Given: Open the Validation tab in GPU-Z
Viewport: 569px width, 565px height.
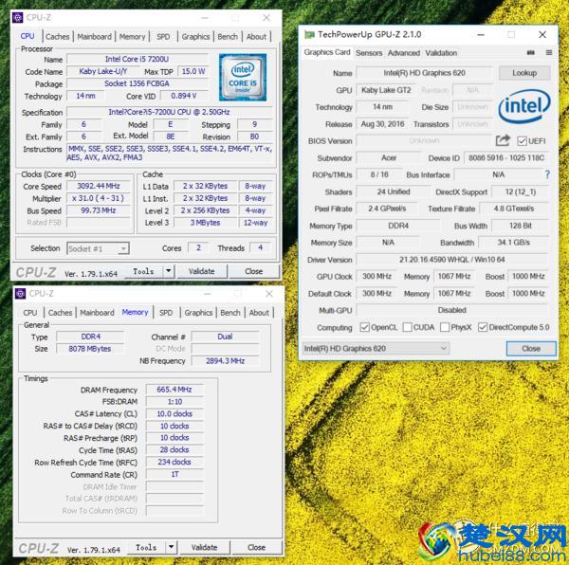Looking at the screenshot, I should click(441, 53).
